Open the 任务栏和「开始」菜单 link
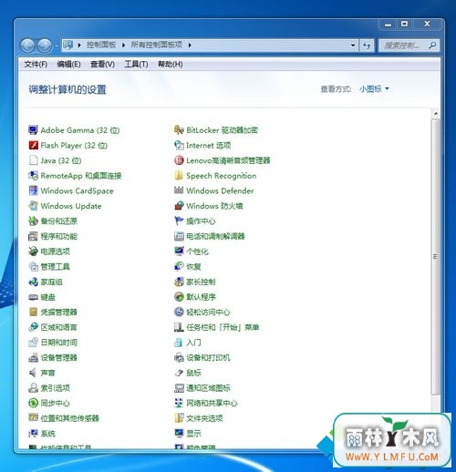Screen dimensions: 456x472 (x=223, y=327)
